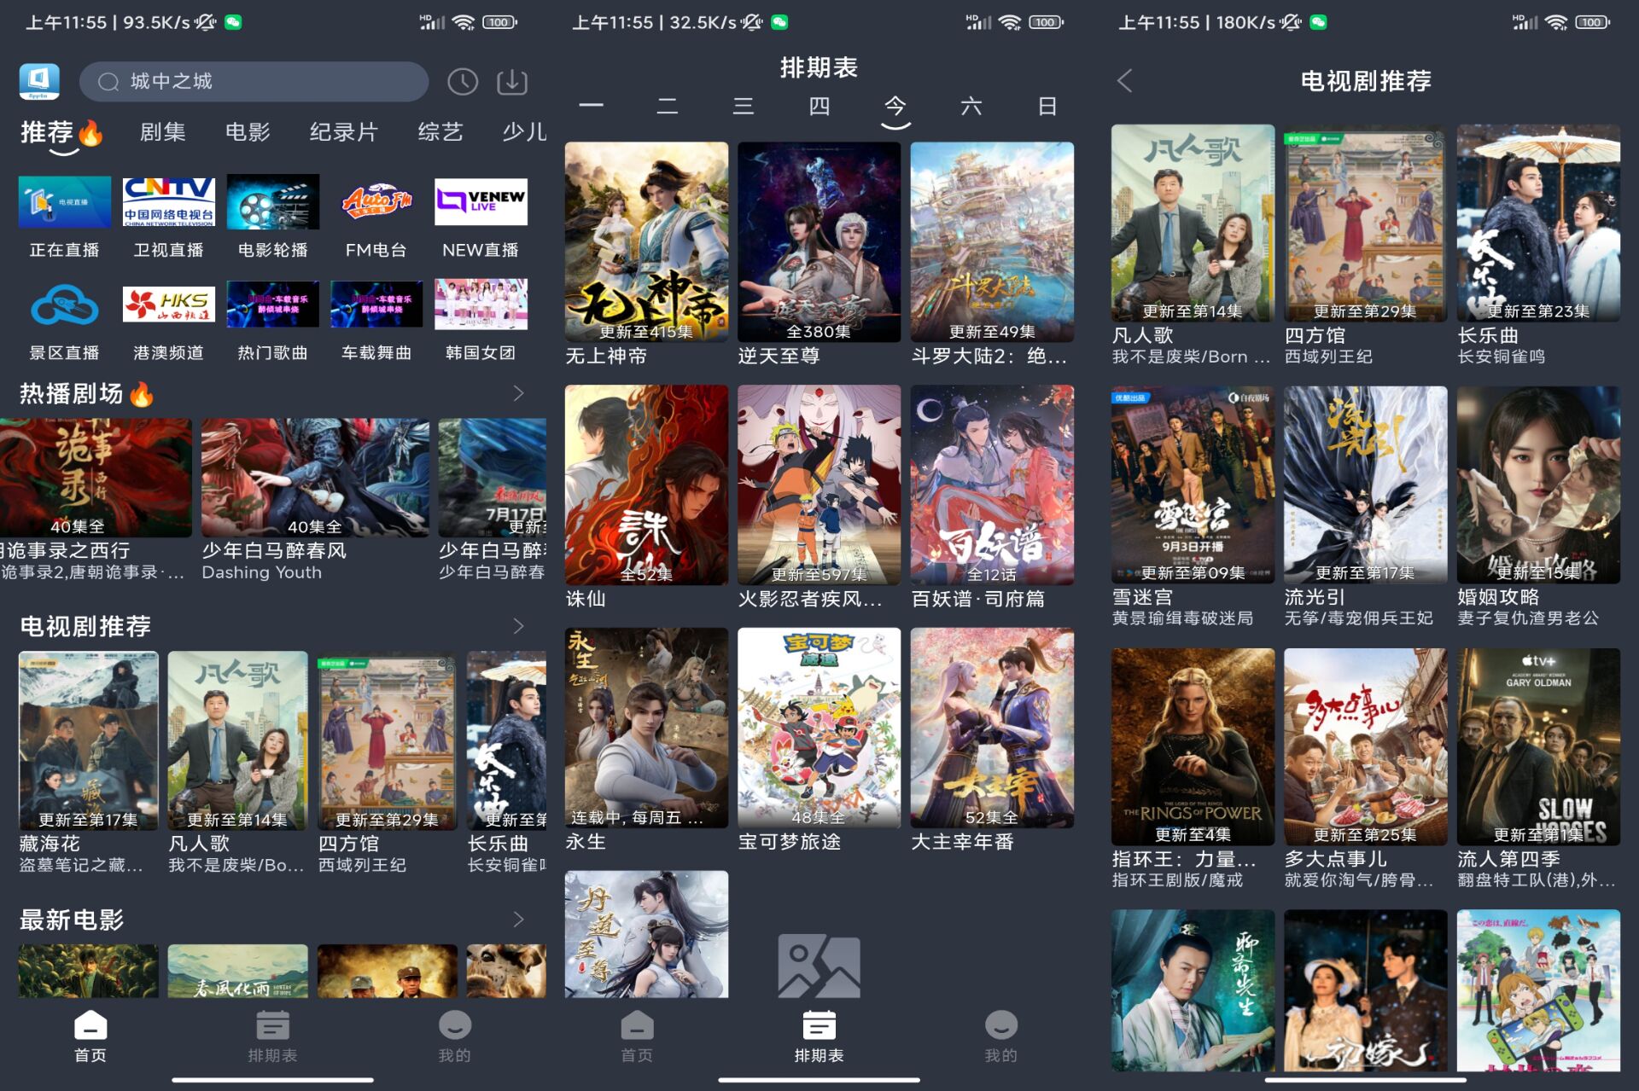Open 港澳频道 HKS icon
Viewport: 1639px width, 1091px height.
168,305
